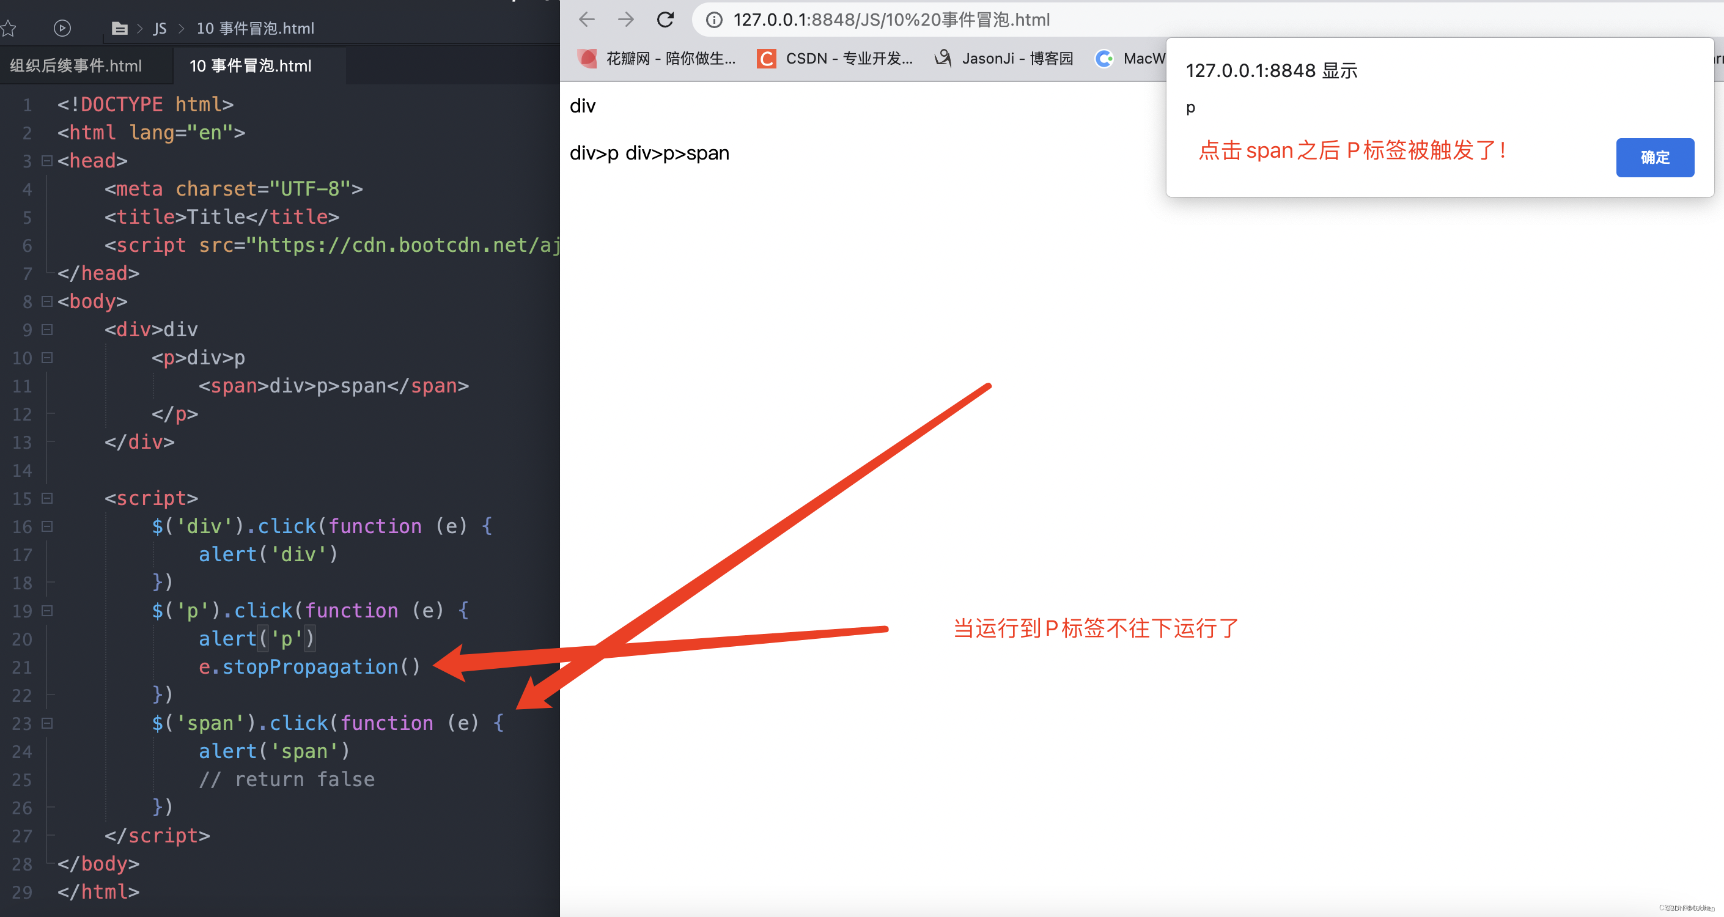Click the closing </script> tag line 27
The width and height of the screenshot is (1724, 917).
[157, 835]
